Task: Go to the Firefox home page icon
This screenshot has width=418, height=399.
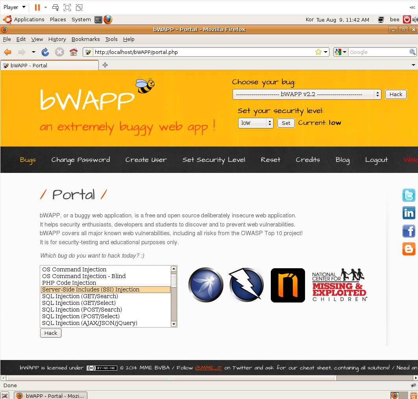Action: point(74,52)
